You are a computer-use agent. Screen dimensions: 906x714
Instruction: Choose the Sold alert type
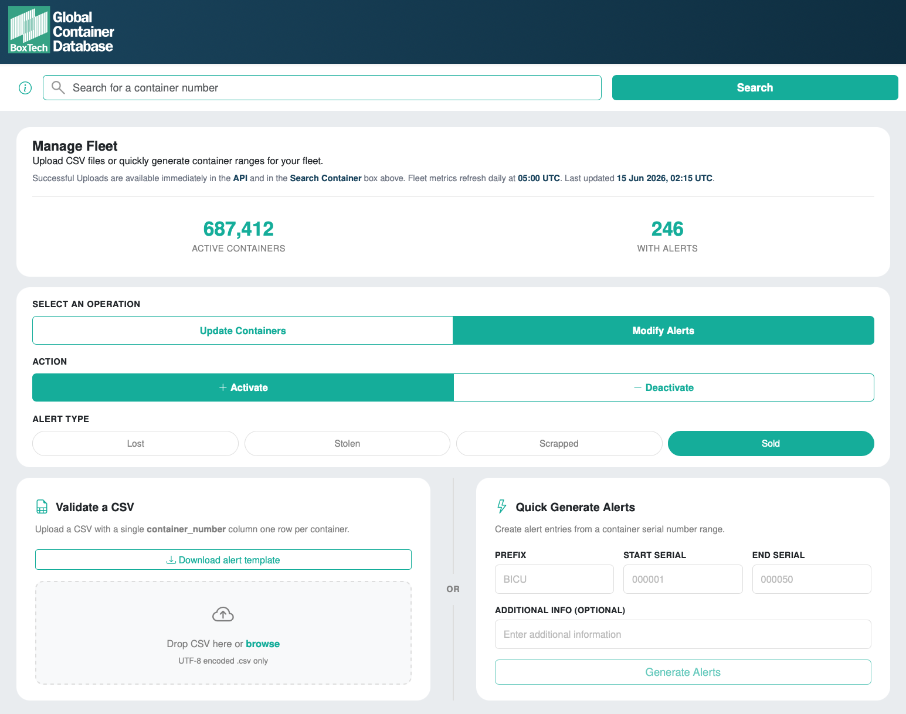771,443
